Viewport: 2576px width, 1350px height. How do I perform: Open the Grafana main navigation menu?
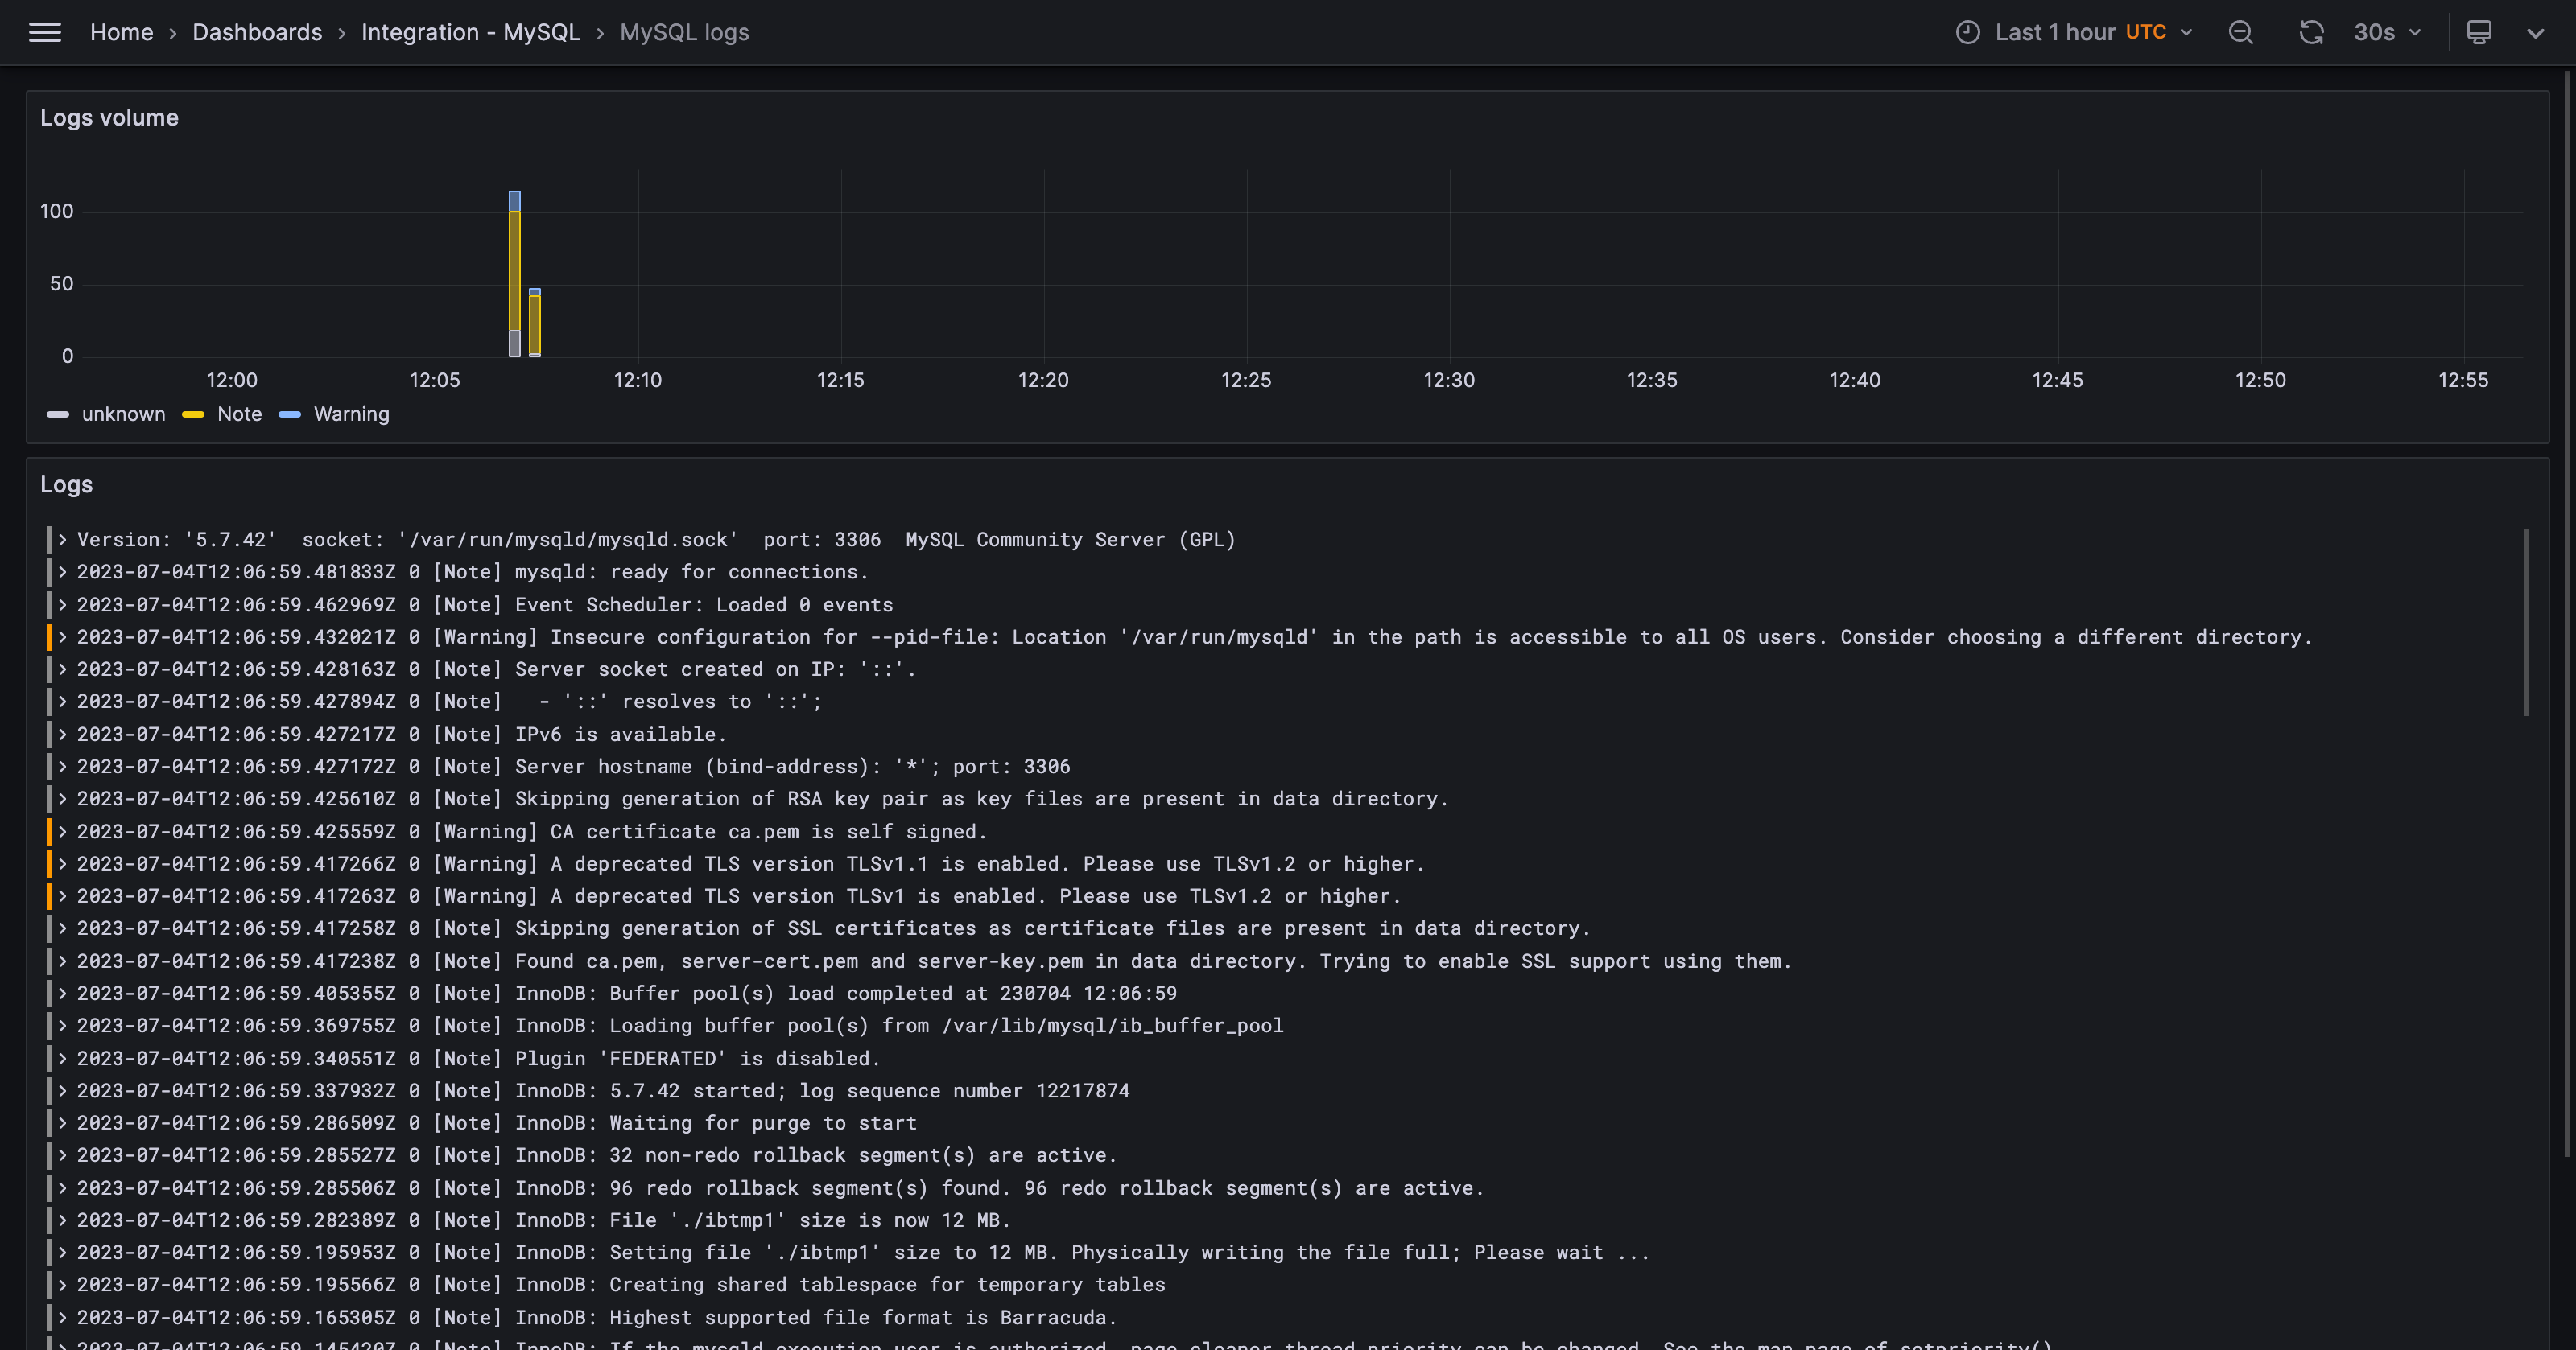45,32
